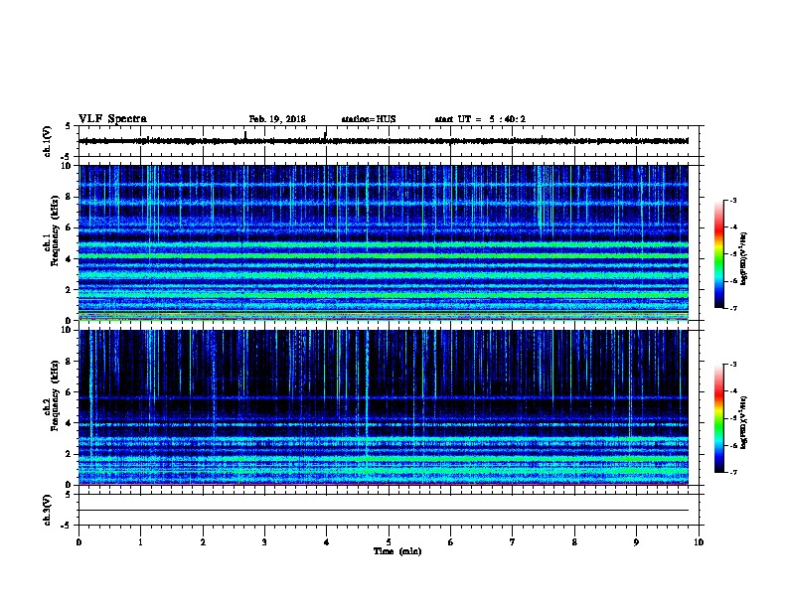Screen dimensions: 787x608
Task: Click the ch.1 voltage waveform trace
Action: click(x=384, y=141)
